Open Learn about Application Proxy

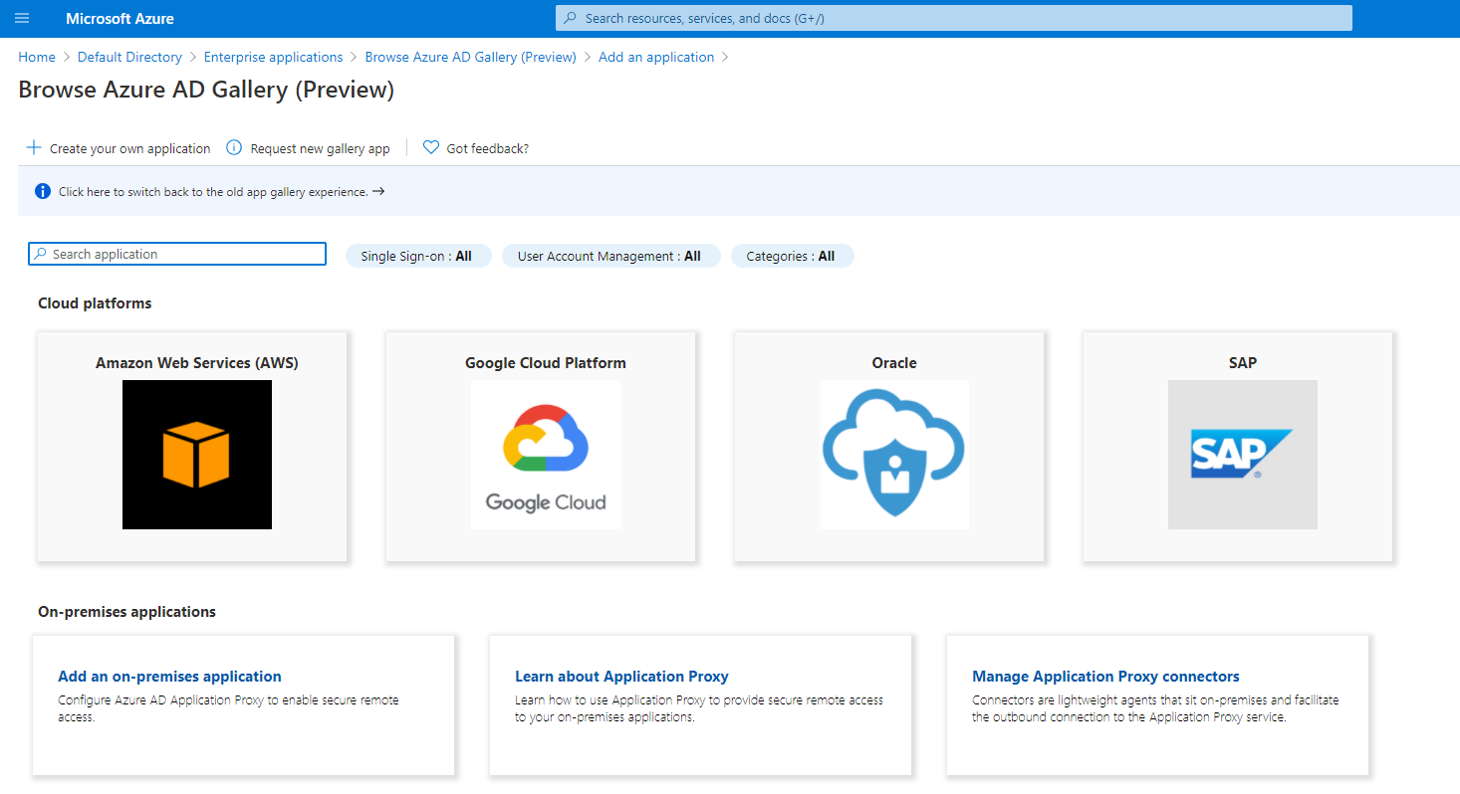[621, 677]
